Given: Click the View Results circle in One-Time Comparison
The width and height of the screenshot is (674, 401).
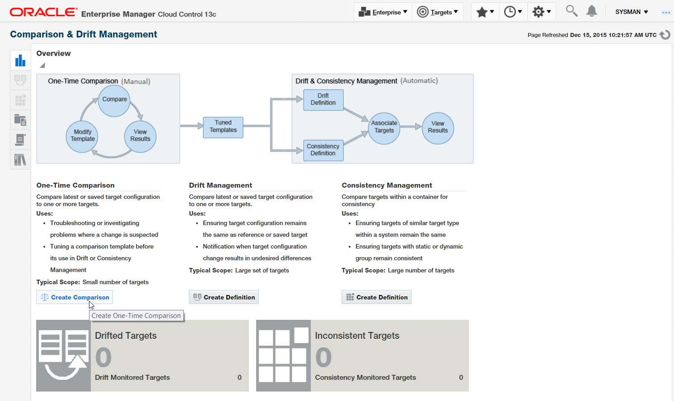Looking at the screenshot, I should 140,137.
